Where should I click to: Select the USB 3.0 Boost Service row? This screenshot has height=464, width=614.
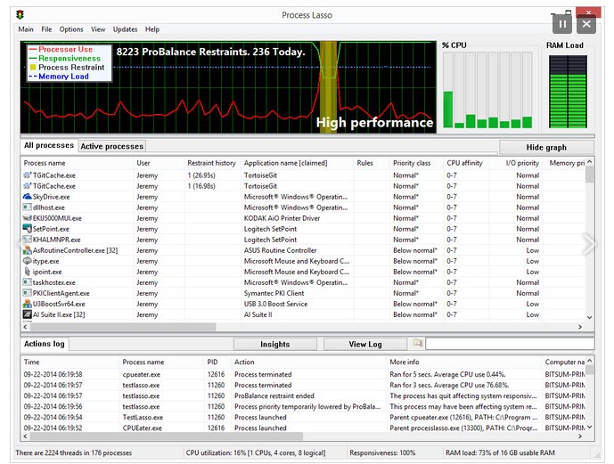pos(304,304)
